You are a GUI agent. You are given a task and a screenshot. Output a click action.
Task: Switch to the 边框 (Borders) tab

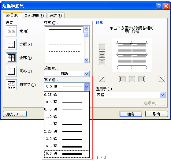point(12,15)
